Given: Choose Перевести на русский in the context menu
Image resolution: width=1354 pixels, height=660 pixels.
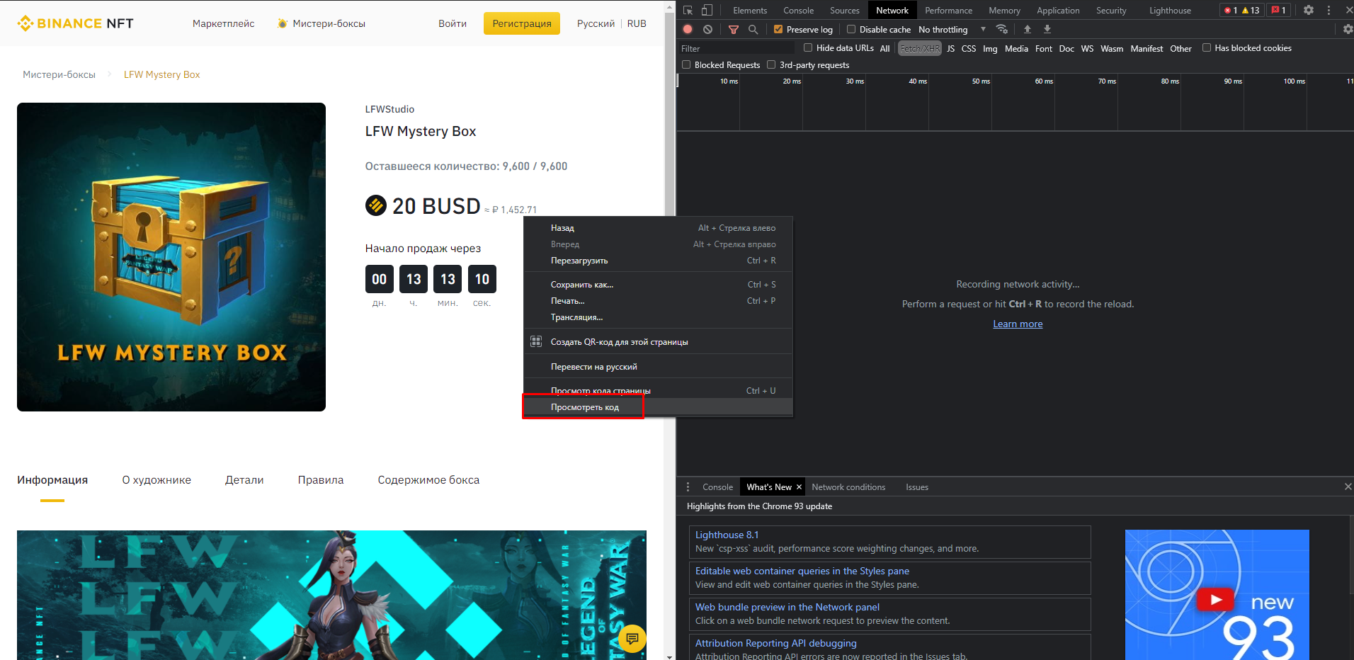Looking at the screenshot, I should [658, 367].
